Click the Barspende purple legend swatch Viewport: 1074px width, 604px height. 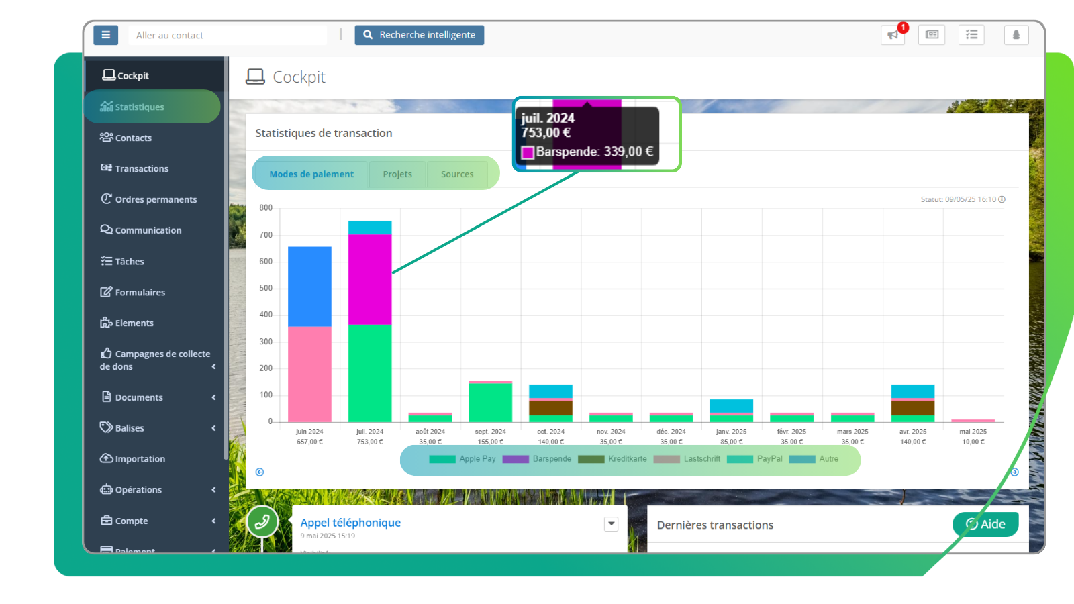tap(516, 460)
